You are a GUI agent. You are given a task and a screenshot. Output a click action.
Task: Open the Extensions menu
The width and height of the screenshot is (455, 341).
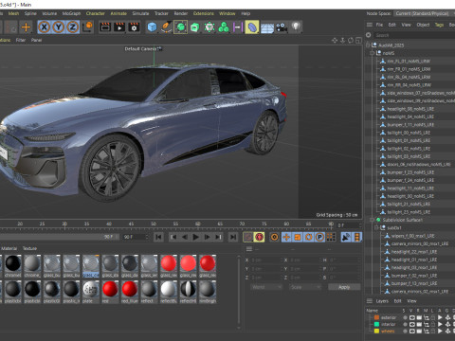pos(204,13)
